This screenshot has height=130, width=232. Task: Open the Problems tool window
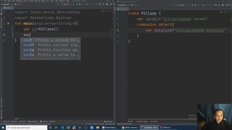click(33, 122)
